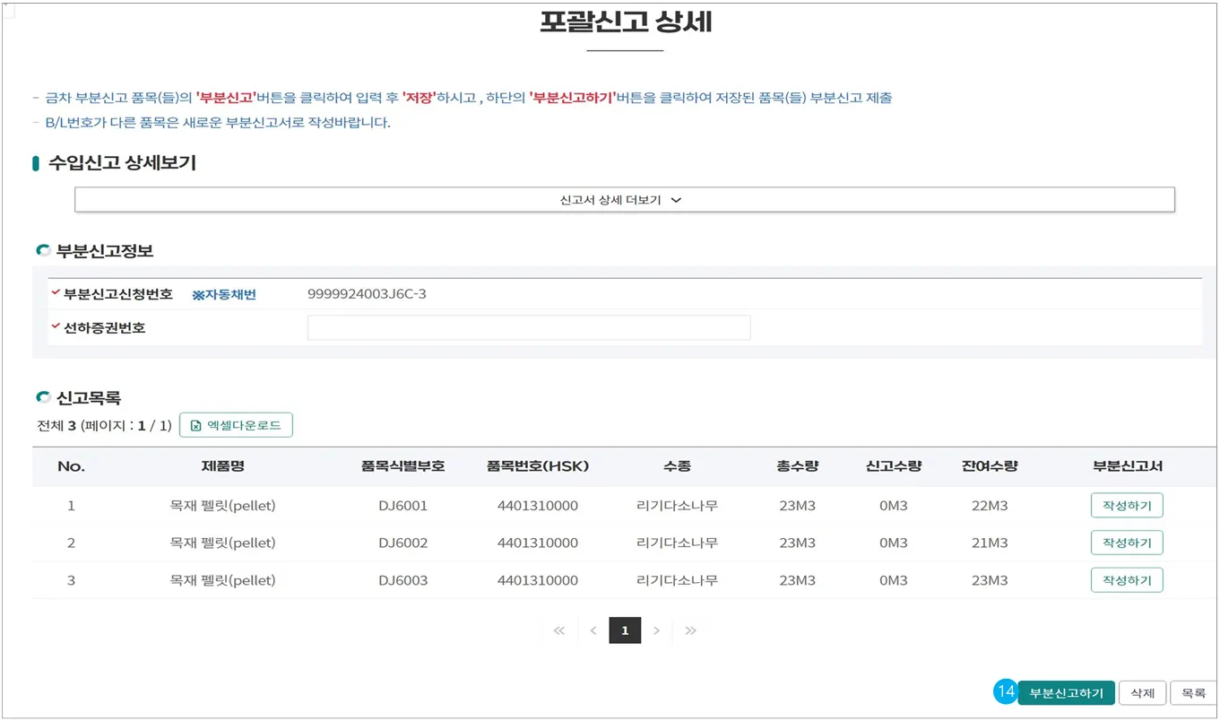Jump to last page with double-right arrow
Viewport: 1220px width, 721px height.
[690, 630]
